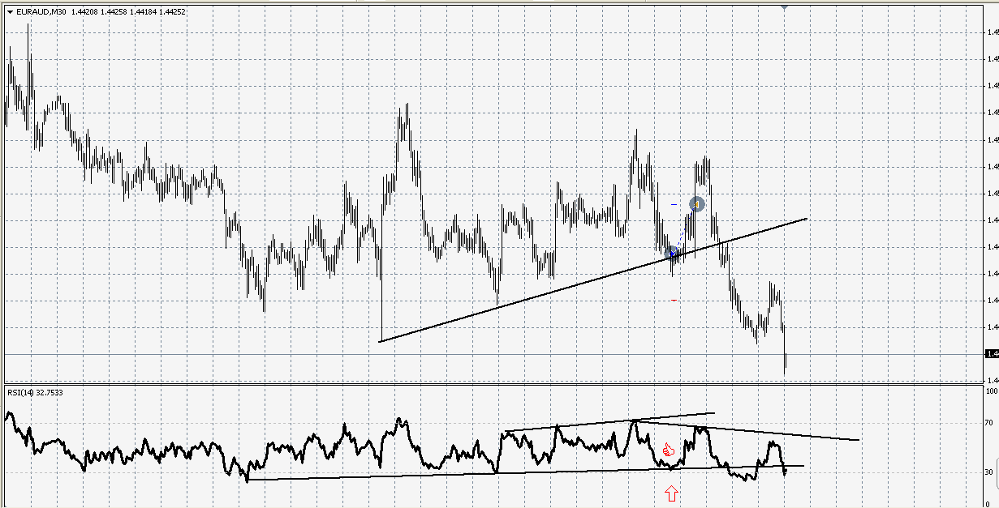This screenshot has width=999, height=508.
Task: Open the one-click trading arrow beside EURAUD,M30
Action: point(10,12)
